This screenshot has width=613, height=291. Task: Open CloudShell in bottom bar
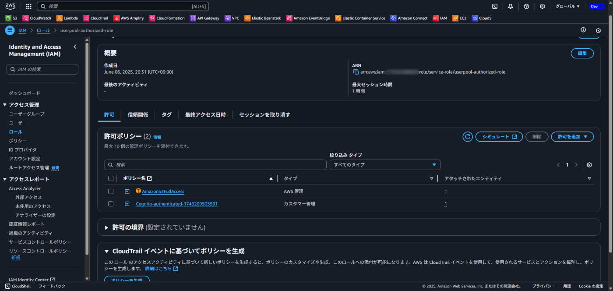pos(18,286)
